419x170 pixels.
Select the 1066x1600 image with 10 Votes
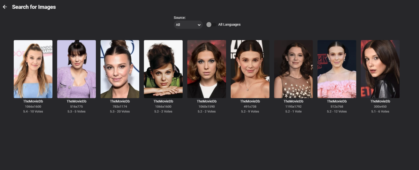pos(33,69)
